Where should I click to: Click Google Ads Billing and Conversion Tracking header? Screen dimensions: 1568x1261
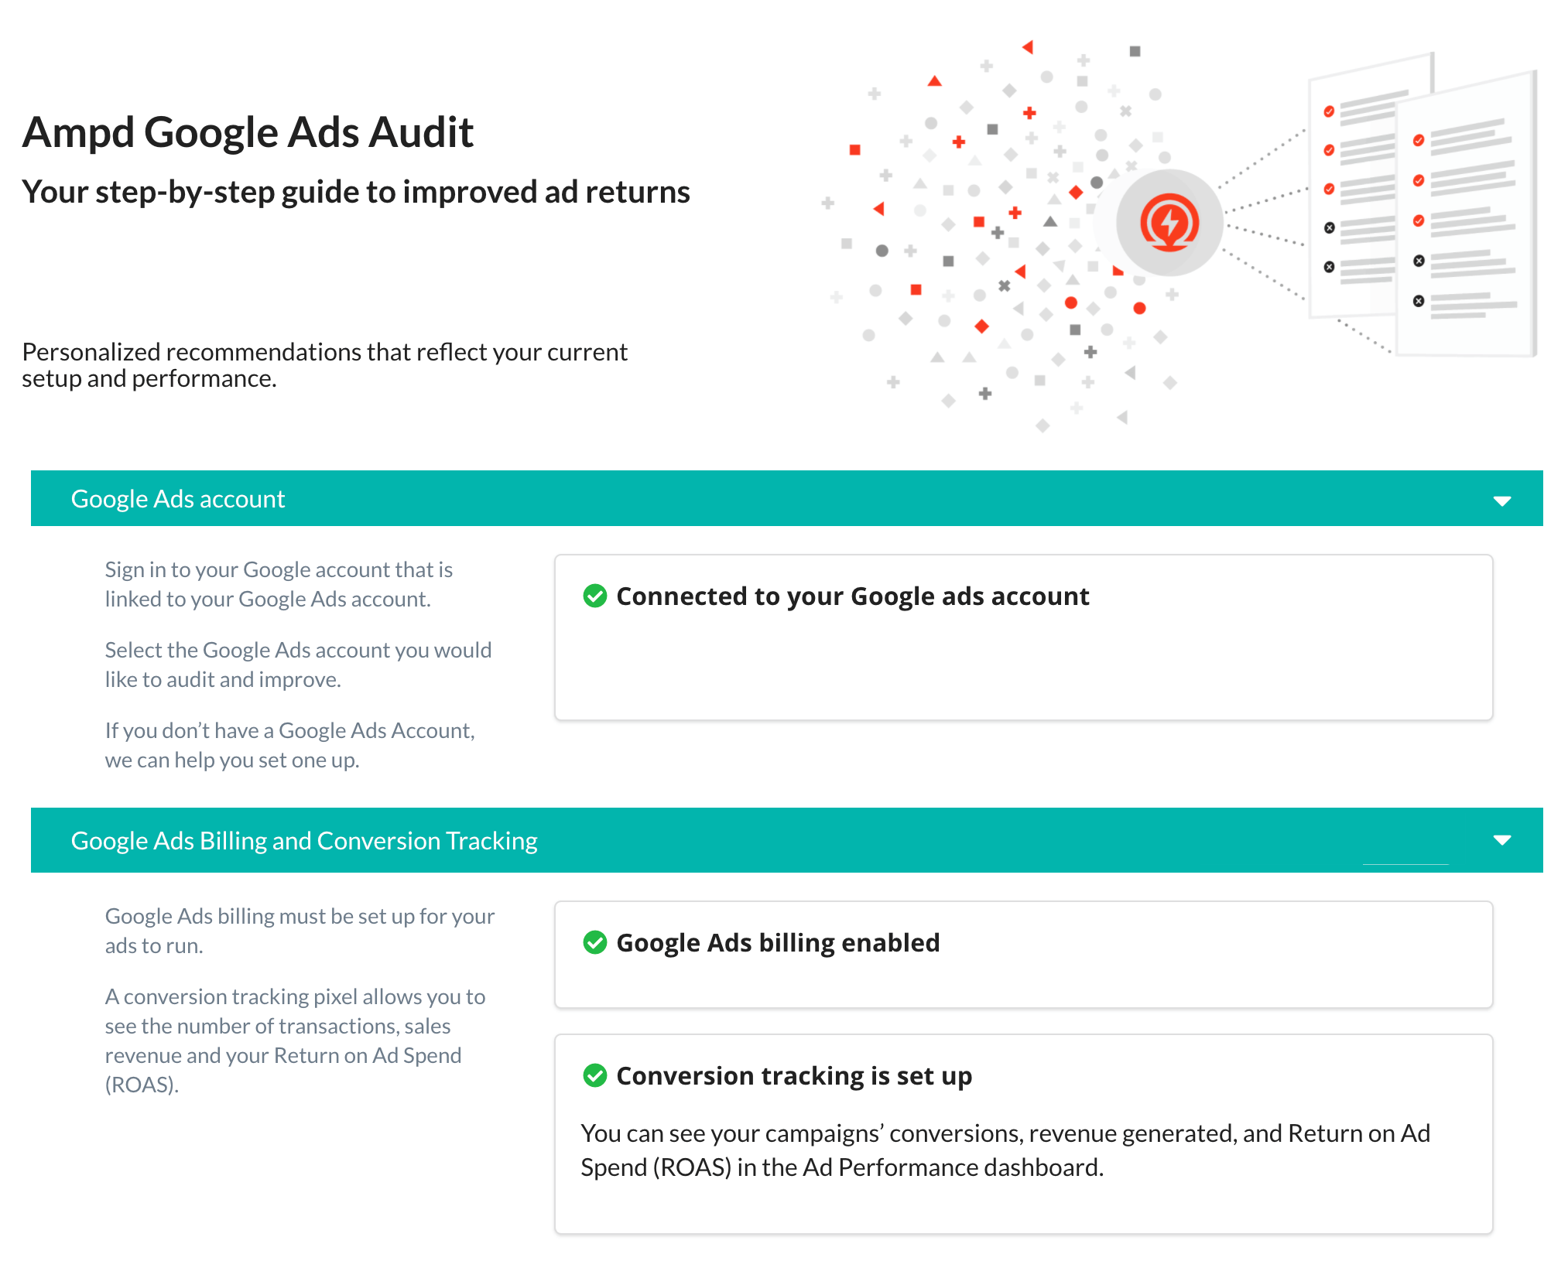click(x=786, y=840)
